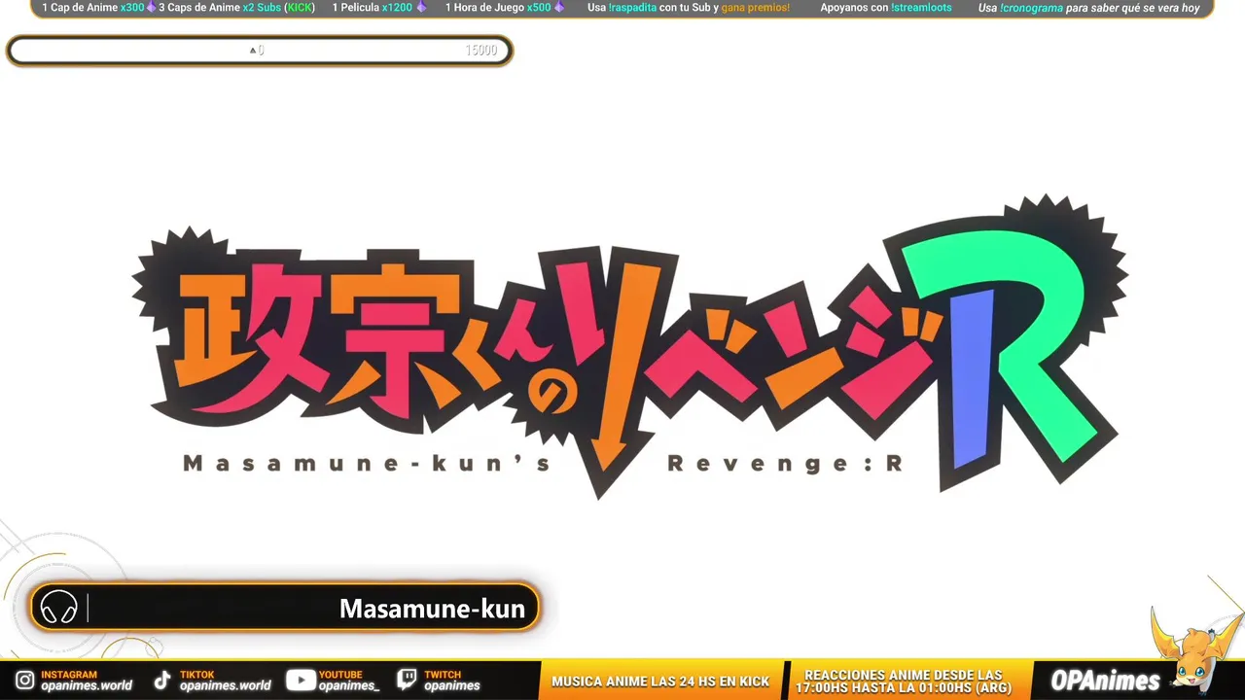Image resolution: width=1245 pixels, height=700 pixels.
Task: Click 'Apoyanos con !streamloots' text
Action: pyautogui.click(x=886, y=8)
